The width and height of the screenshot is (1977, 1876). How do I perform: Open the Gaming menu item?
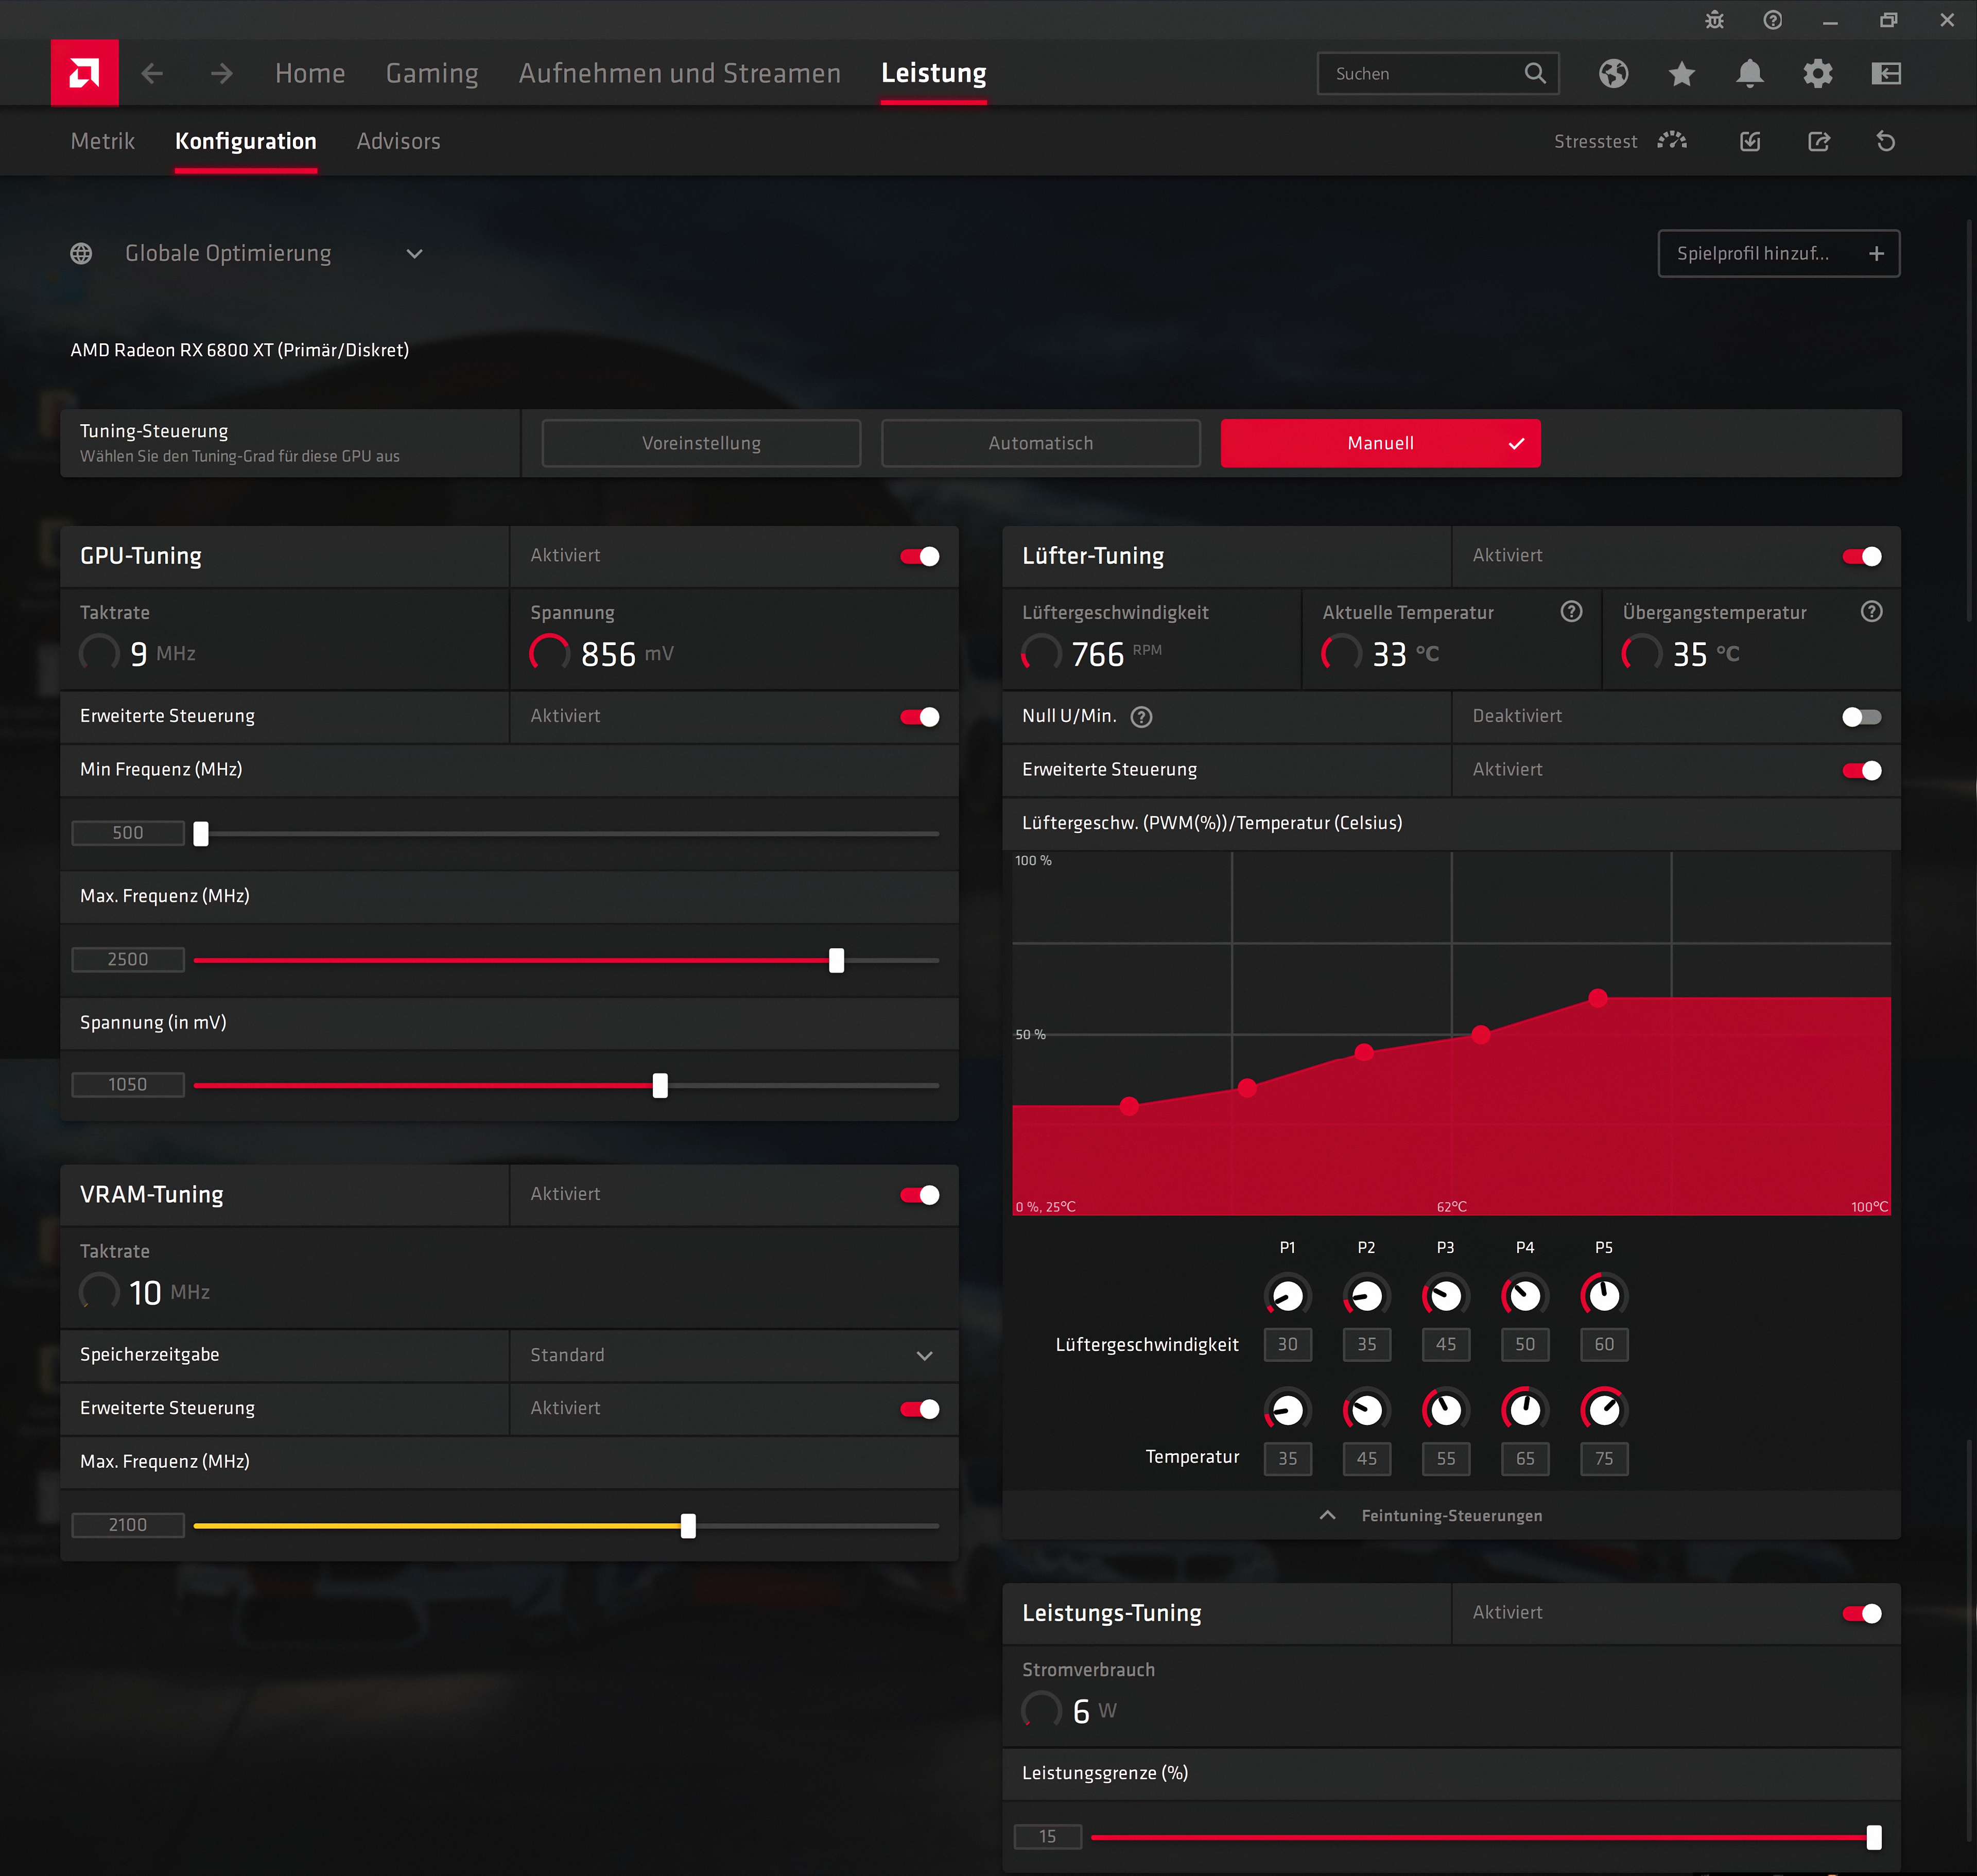click(431, 73)
